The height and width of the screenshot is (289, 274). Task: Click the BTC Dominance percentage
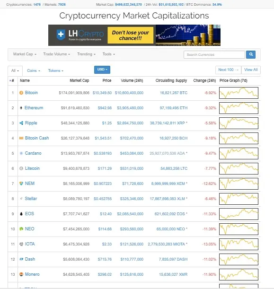tap(217, 4)
